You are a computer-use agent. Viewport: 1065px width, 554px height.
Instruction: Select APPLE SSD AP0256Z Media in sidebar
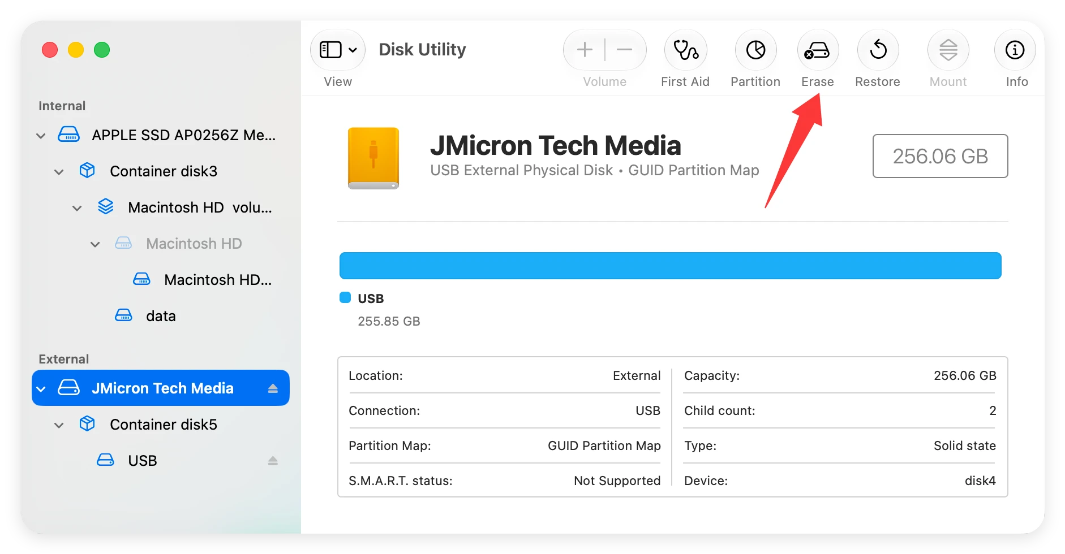[161, 135]
